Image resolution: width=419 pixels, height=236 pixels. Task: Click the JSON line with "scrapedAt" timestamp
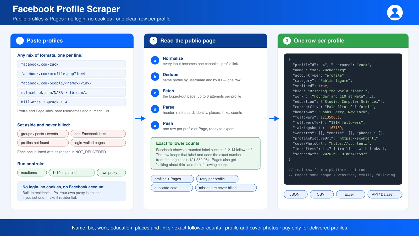pyautogui.click(x=330, y=154)
